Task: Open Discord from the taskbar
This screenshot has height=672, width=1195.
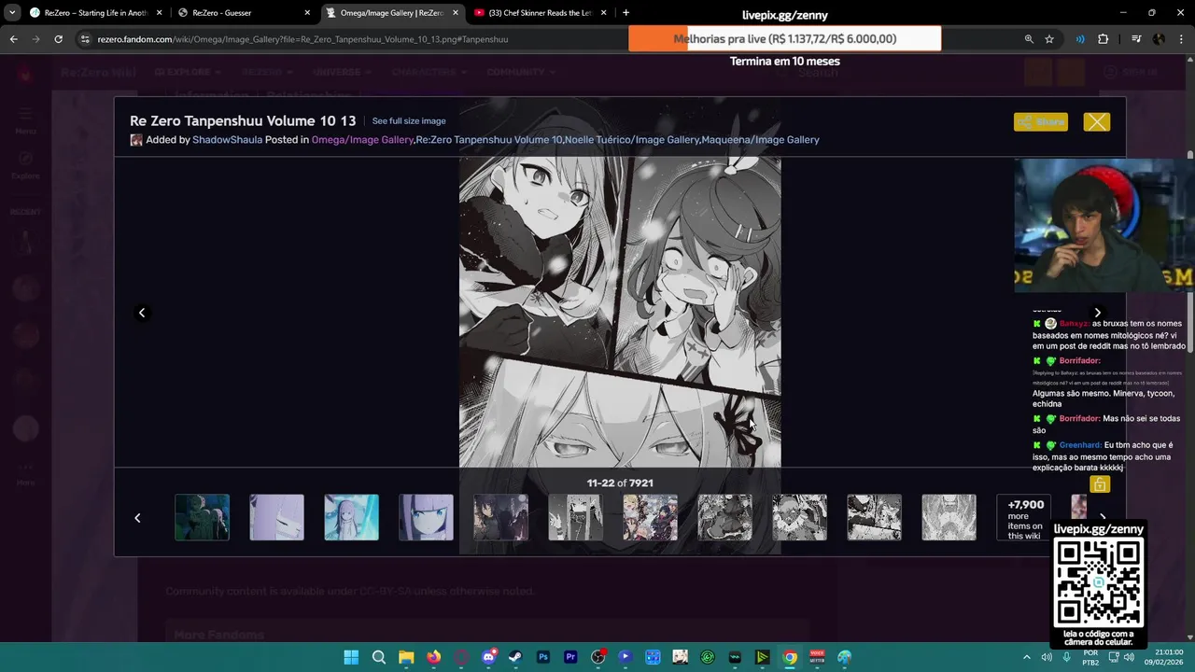Action: 488,657
